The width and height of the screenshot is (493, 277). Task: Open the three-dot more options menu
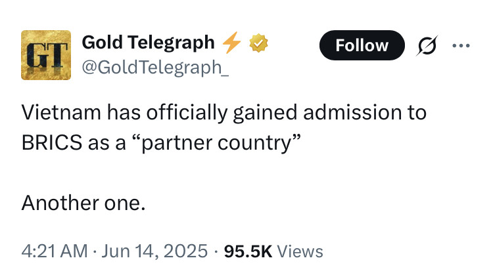461,45
